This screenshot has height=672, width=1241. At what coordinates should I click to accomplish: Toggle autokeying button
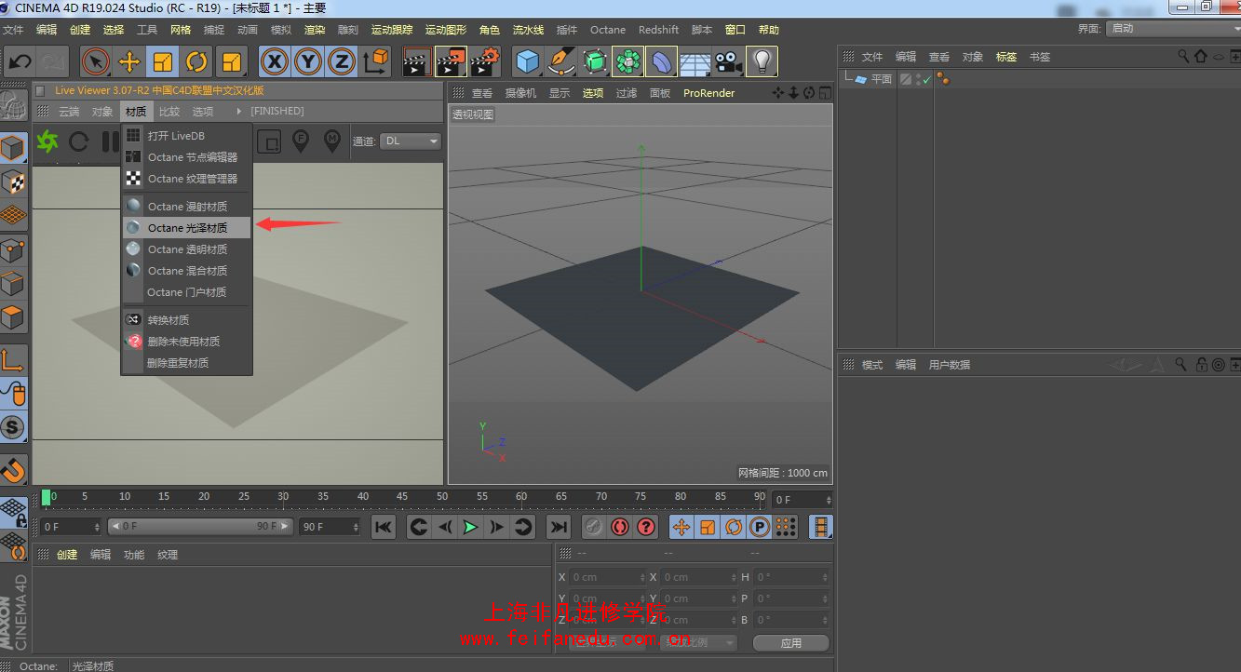pyautogui.click(x=620, y=528)
